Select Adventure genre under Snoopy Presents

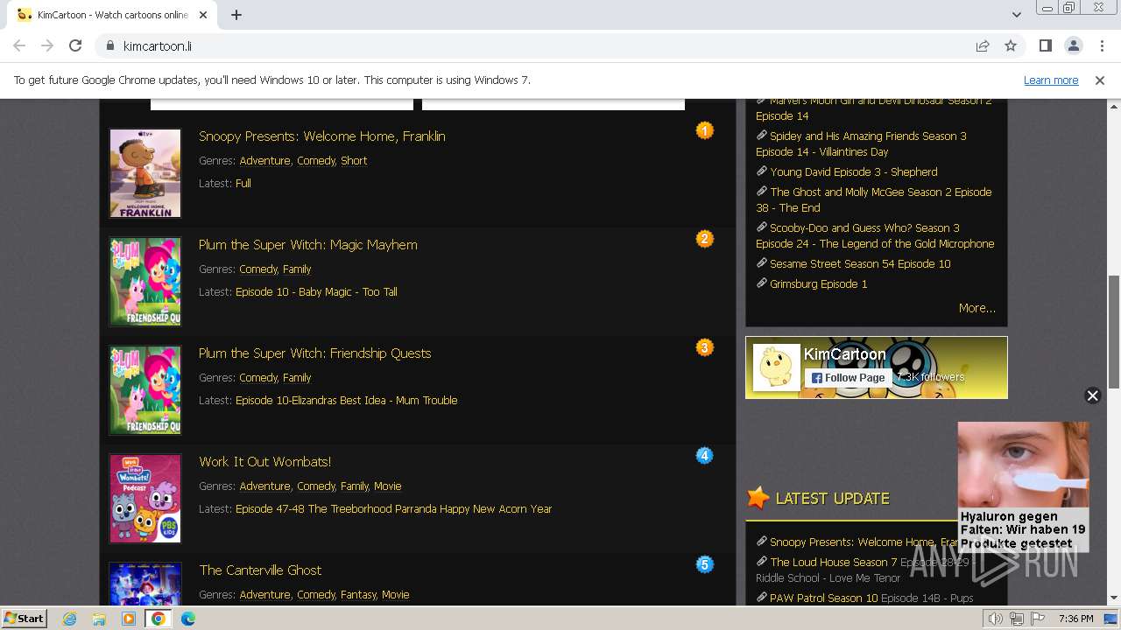click(264, 160)
